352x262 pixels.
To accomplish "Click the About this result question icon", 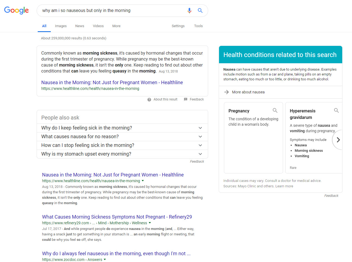I will [x=149, y=100].
